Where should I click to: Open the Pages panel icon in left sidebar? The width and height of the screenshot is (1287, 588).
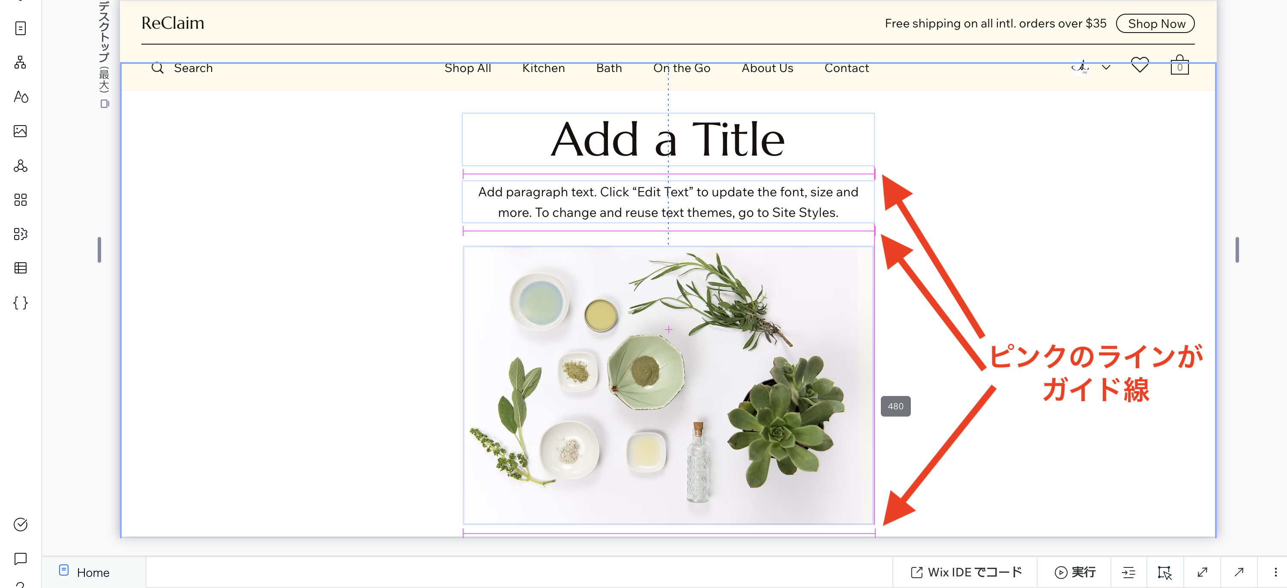click(21, 28)
